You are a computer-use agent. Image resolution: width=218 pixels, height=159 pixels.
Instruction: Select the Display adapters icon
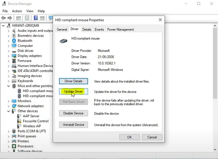(x=14, y=56)
